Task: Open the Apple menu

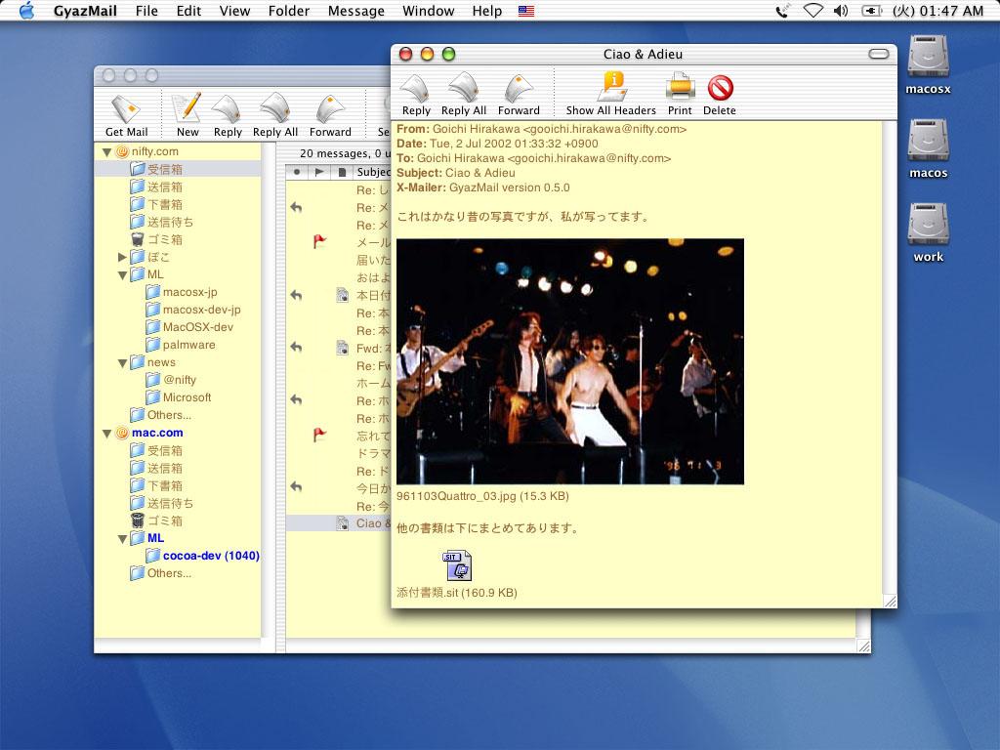Action: (x=26, y=11)
